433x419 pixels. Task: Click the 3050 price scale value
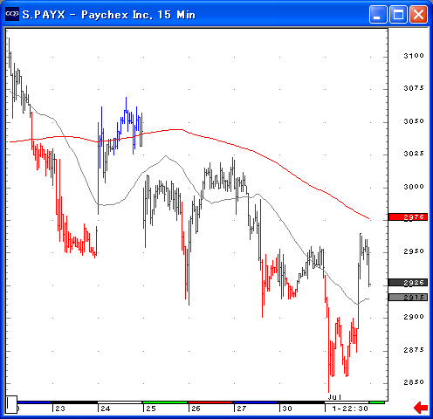click(x=414, y=121)
